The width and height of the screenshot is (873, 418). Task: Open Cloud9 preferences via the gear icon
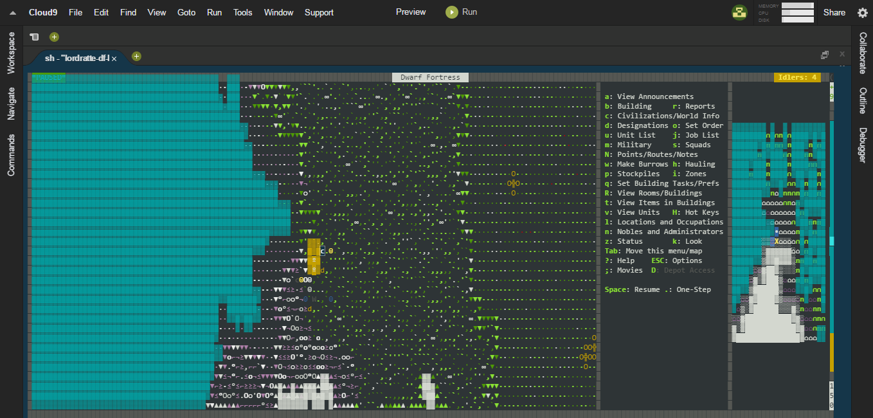click(862, 12)
